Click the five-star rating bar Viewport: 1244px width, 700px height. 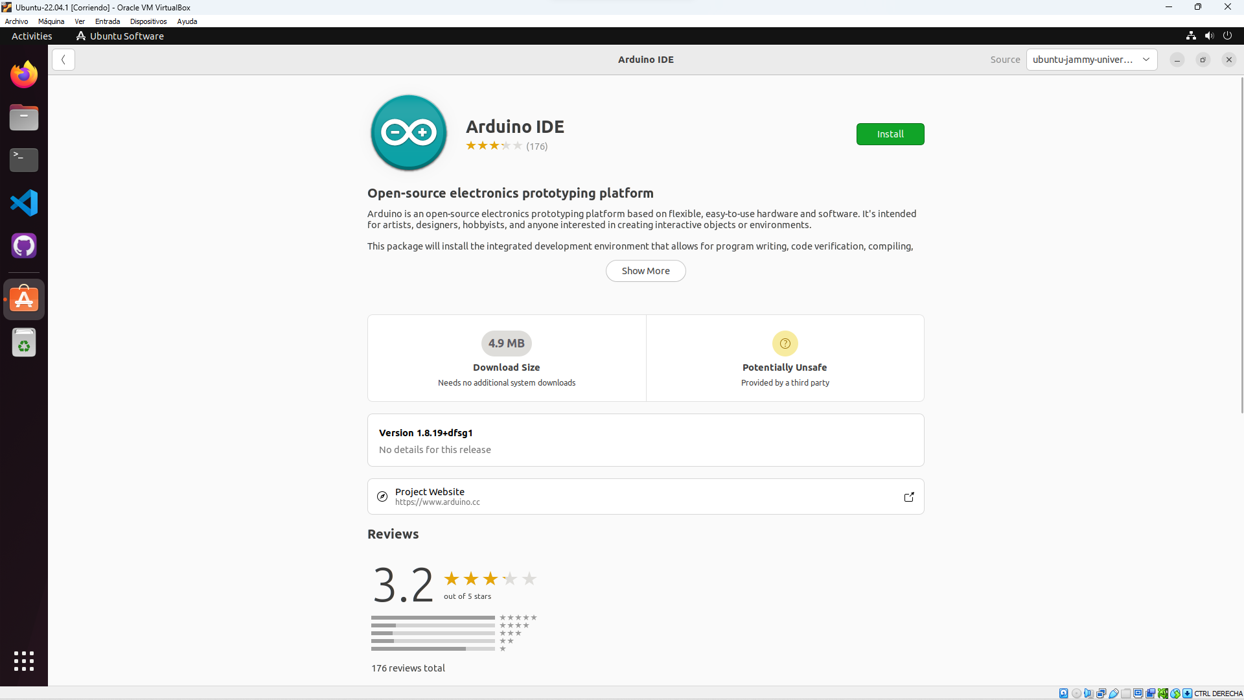433,618
